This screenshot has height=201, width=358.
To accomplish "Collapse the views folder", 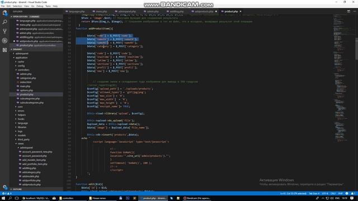I will pos(21,143).
